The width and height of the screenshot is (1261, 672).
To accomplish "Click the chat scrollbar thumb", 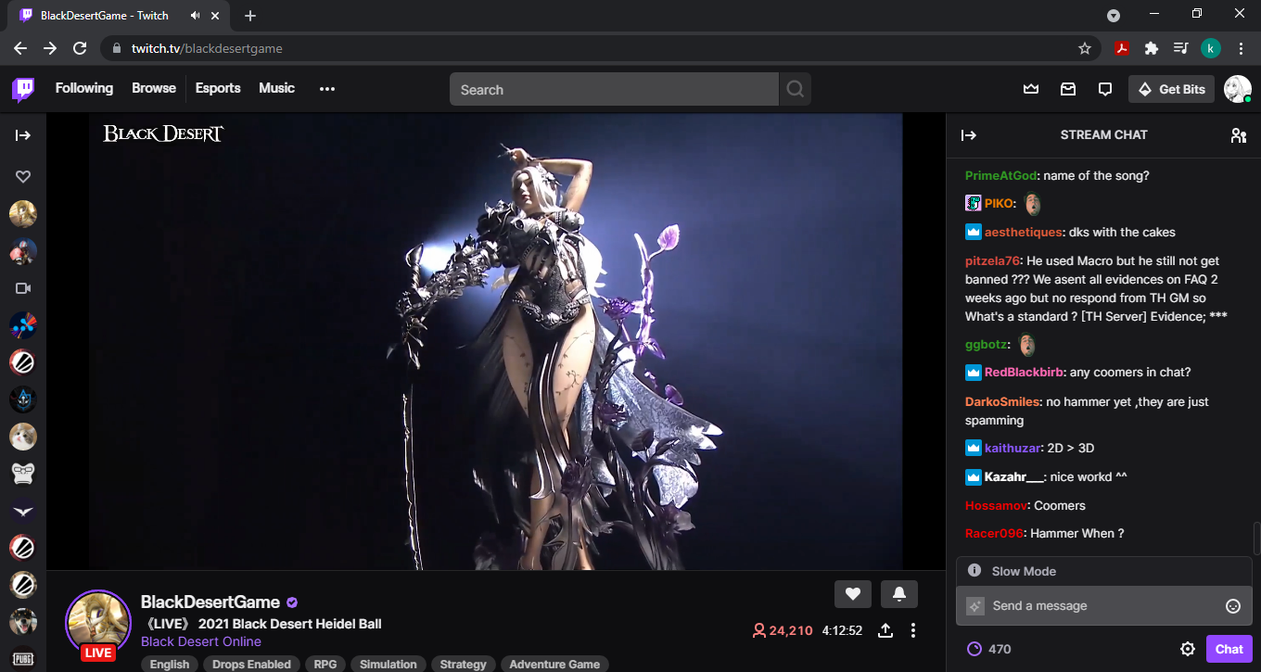I will click(1256, 538).
